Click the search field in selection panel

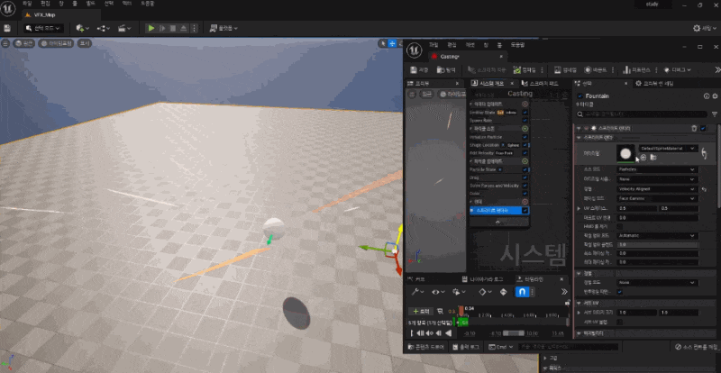coord(642,114)
